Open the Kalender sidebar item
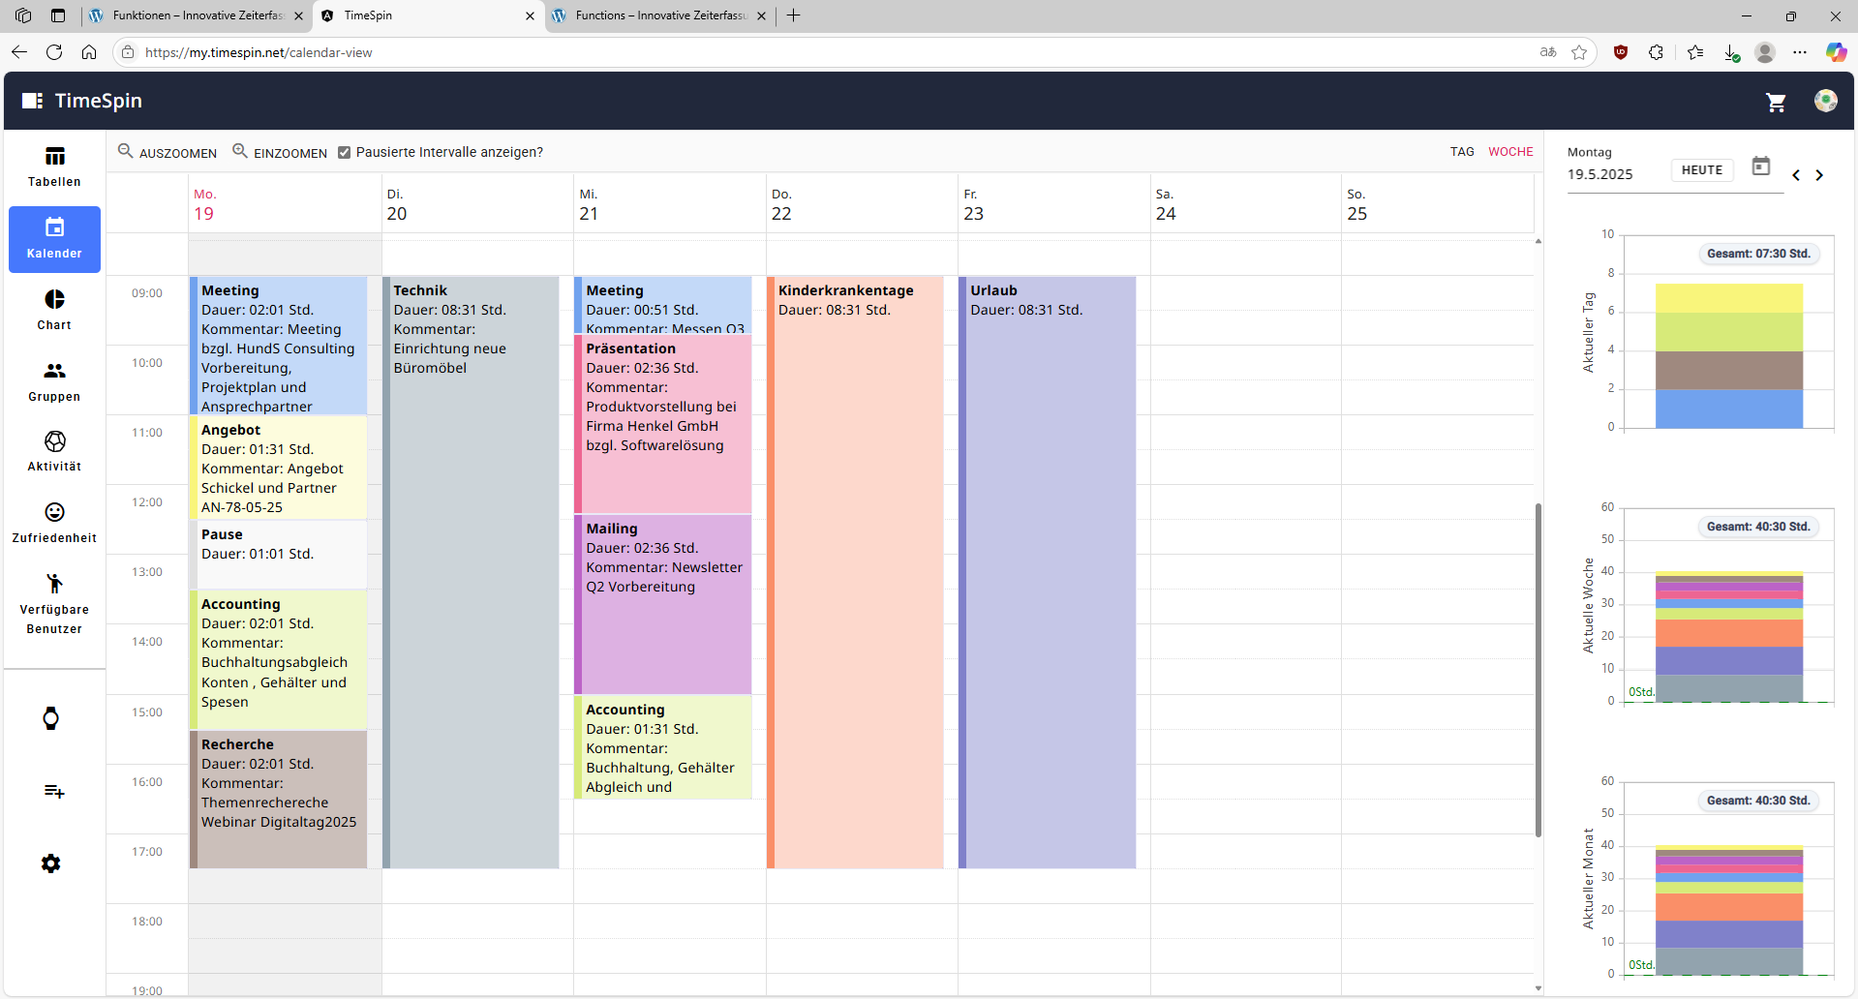This screenshot has height=999, width=1858. [54, 239]
